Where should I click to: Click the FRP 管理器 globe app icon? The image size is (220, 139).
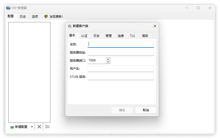tap(8, 8)
